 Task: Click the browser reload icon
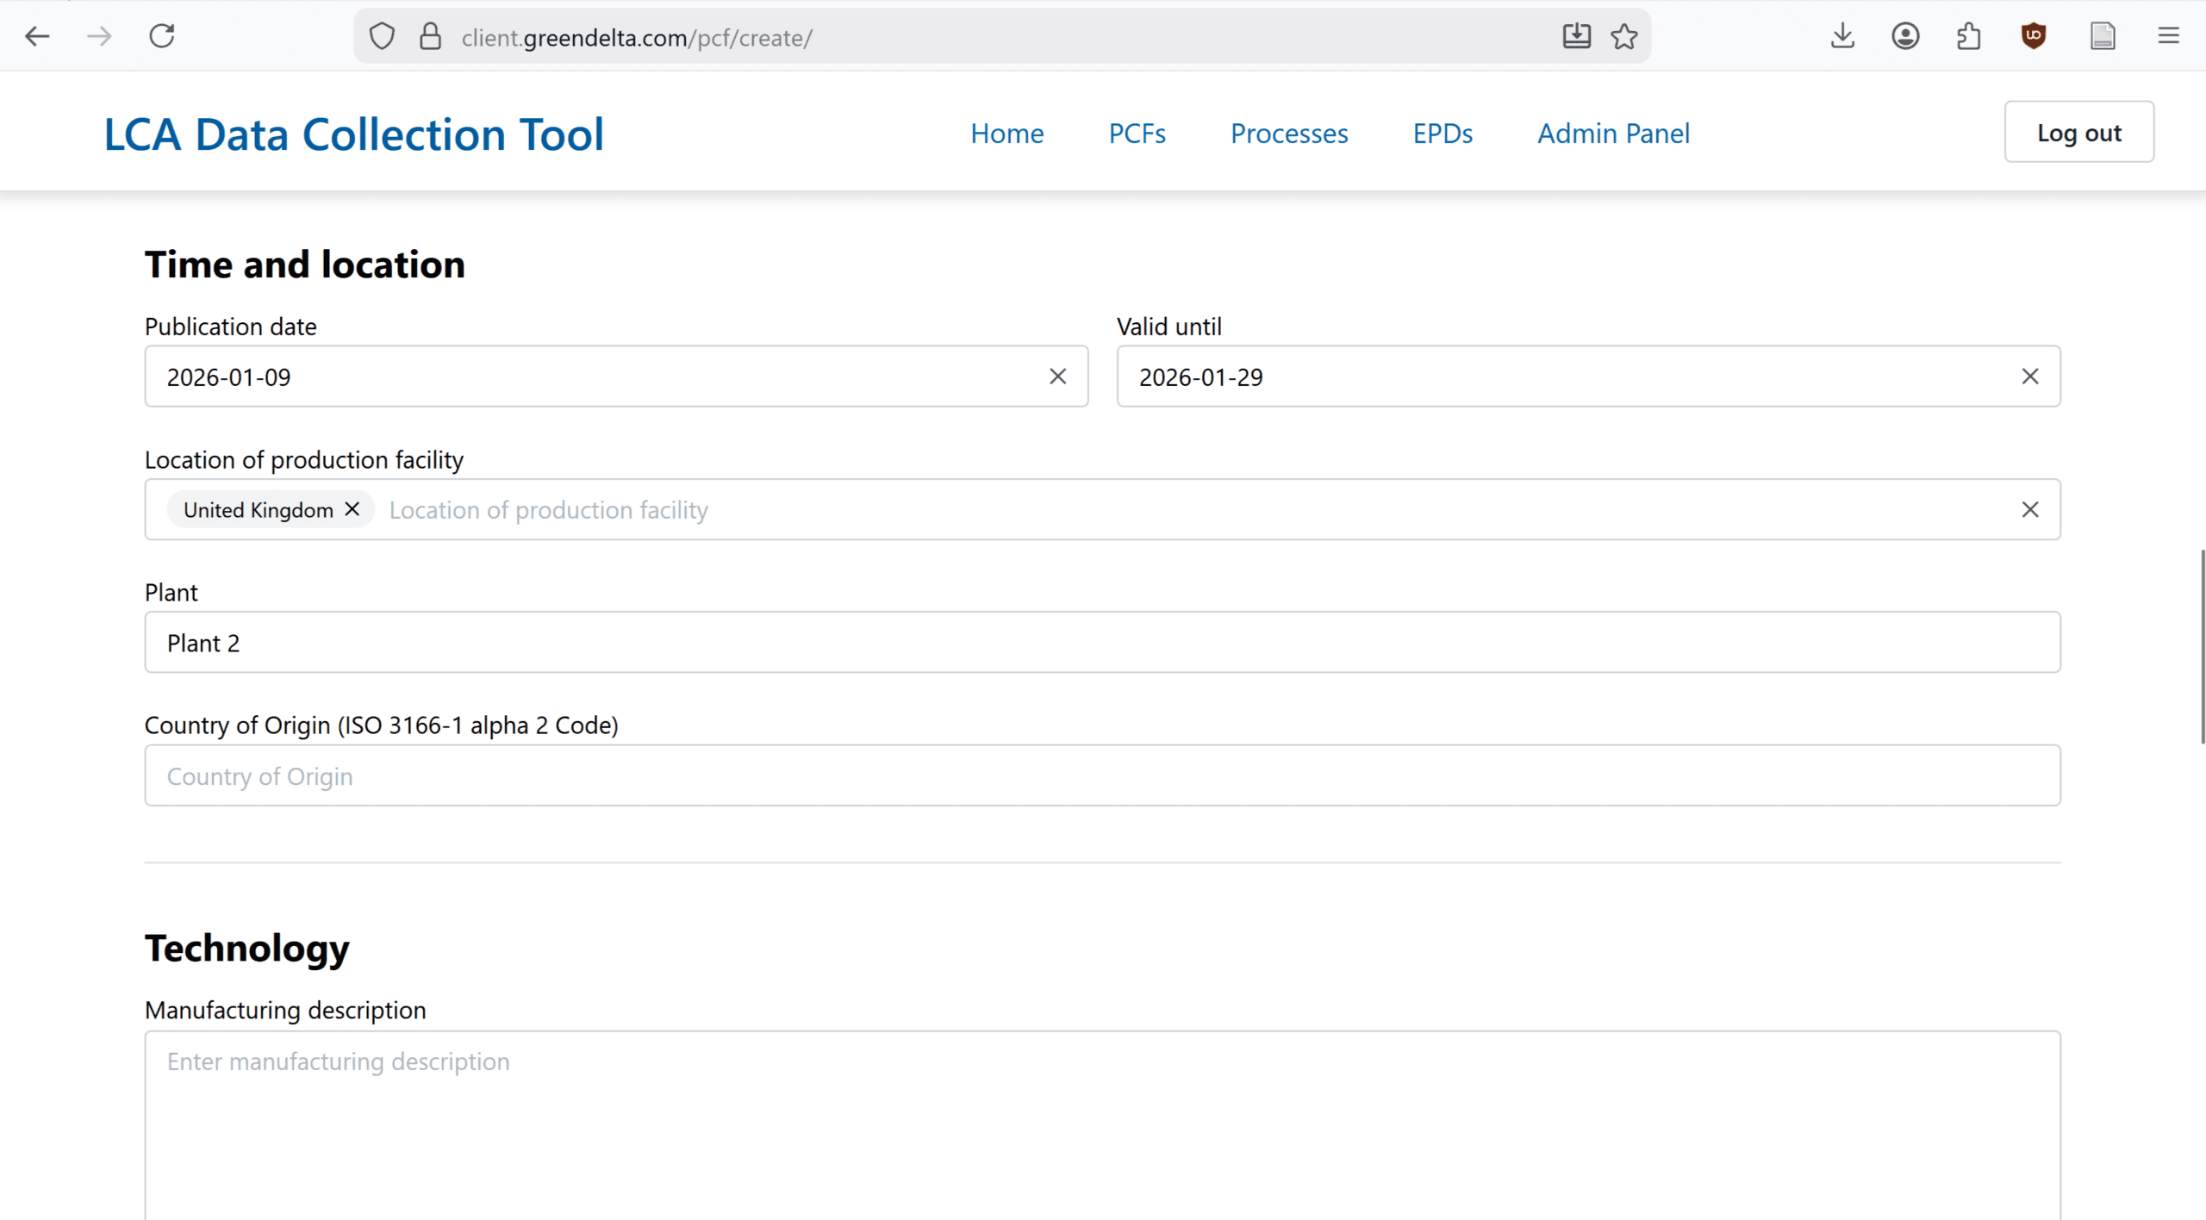(x=162, y=36)
